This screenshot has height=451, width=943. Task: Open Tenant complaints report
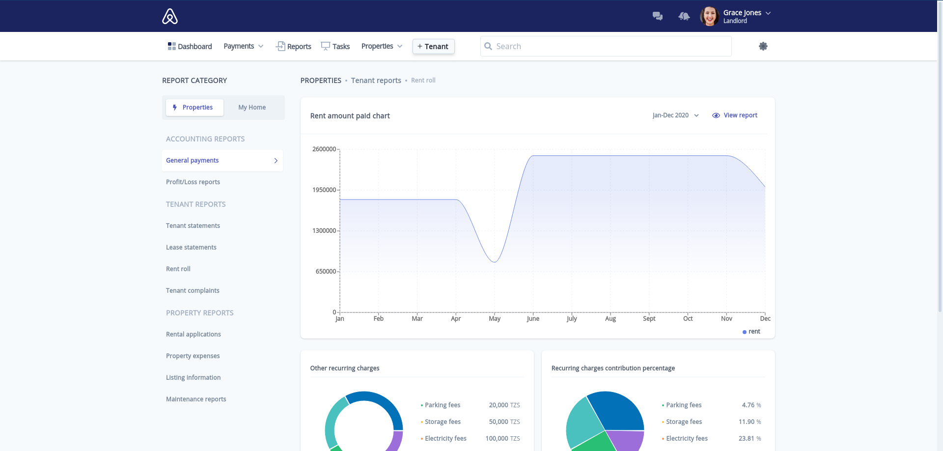coord(193,290)
